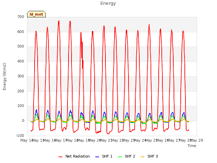The height and width of the screenshot is (163, 217).
Task: Click the -100 y-axis tick label
Action: pos(20,135)
